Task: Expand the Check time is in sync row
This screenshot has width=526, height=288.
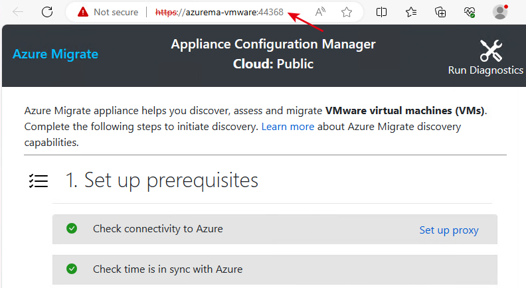Action: [275, 269]
